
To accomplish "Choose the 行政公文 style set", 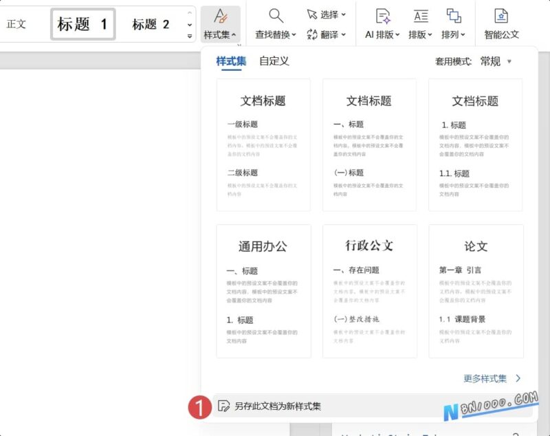I will [370, 291].
